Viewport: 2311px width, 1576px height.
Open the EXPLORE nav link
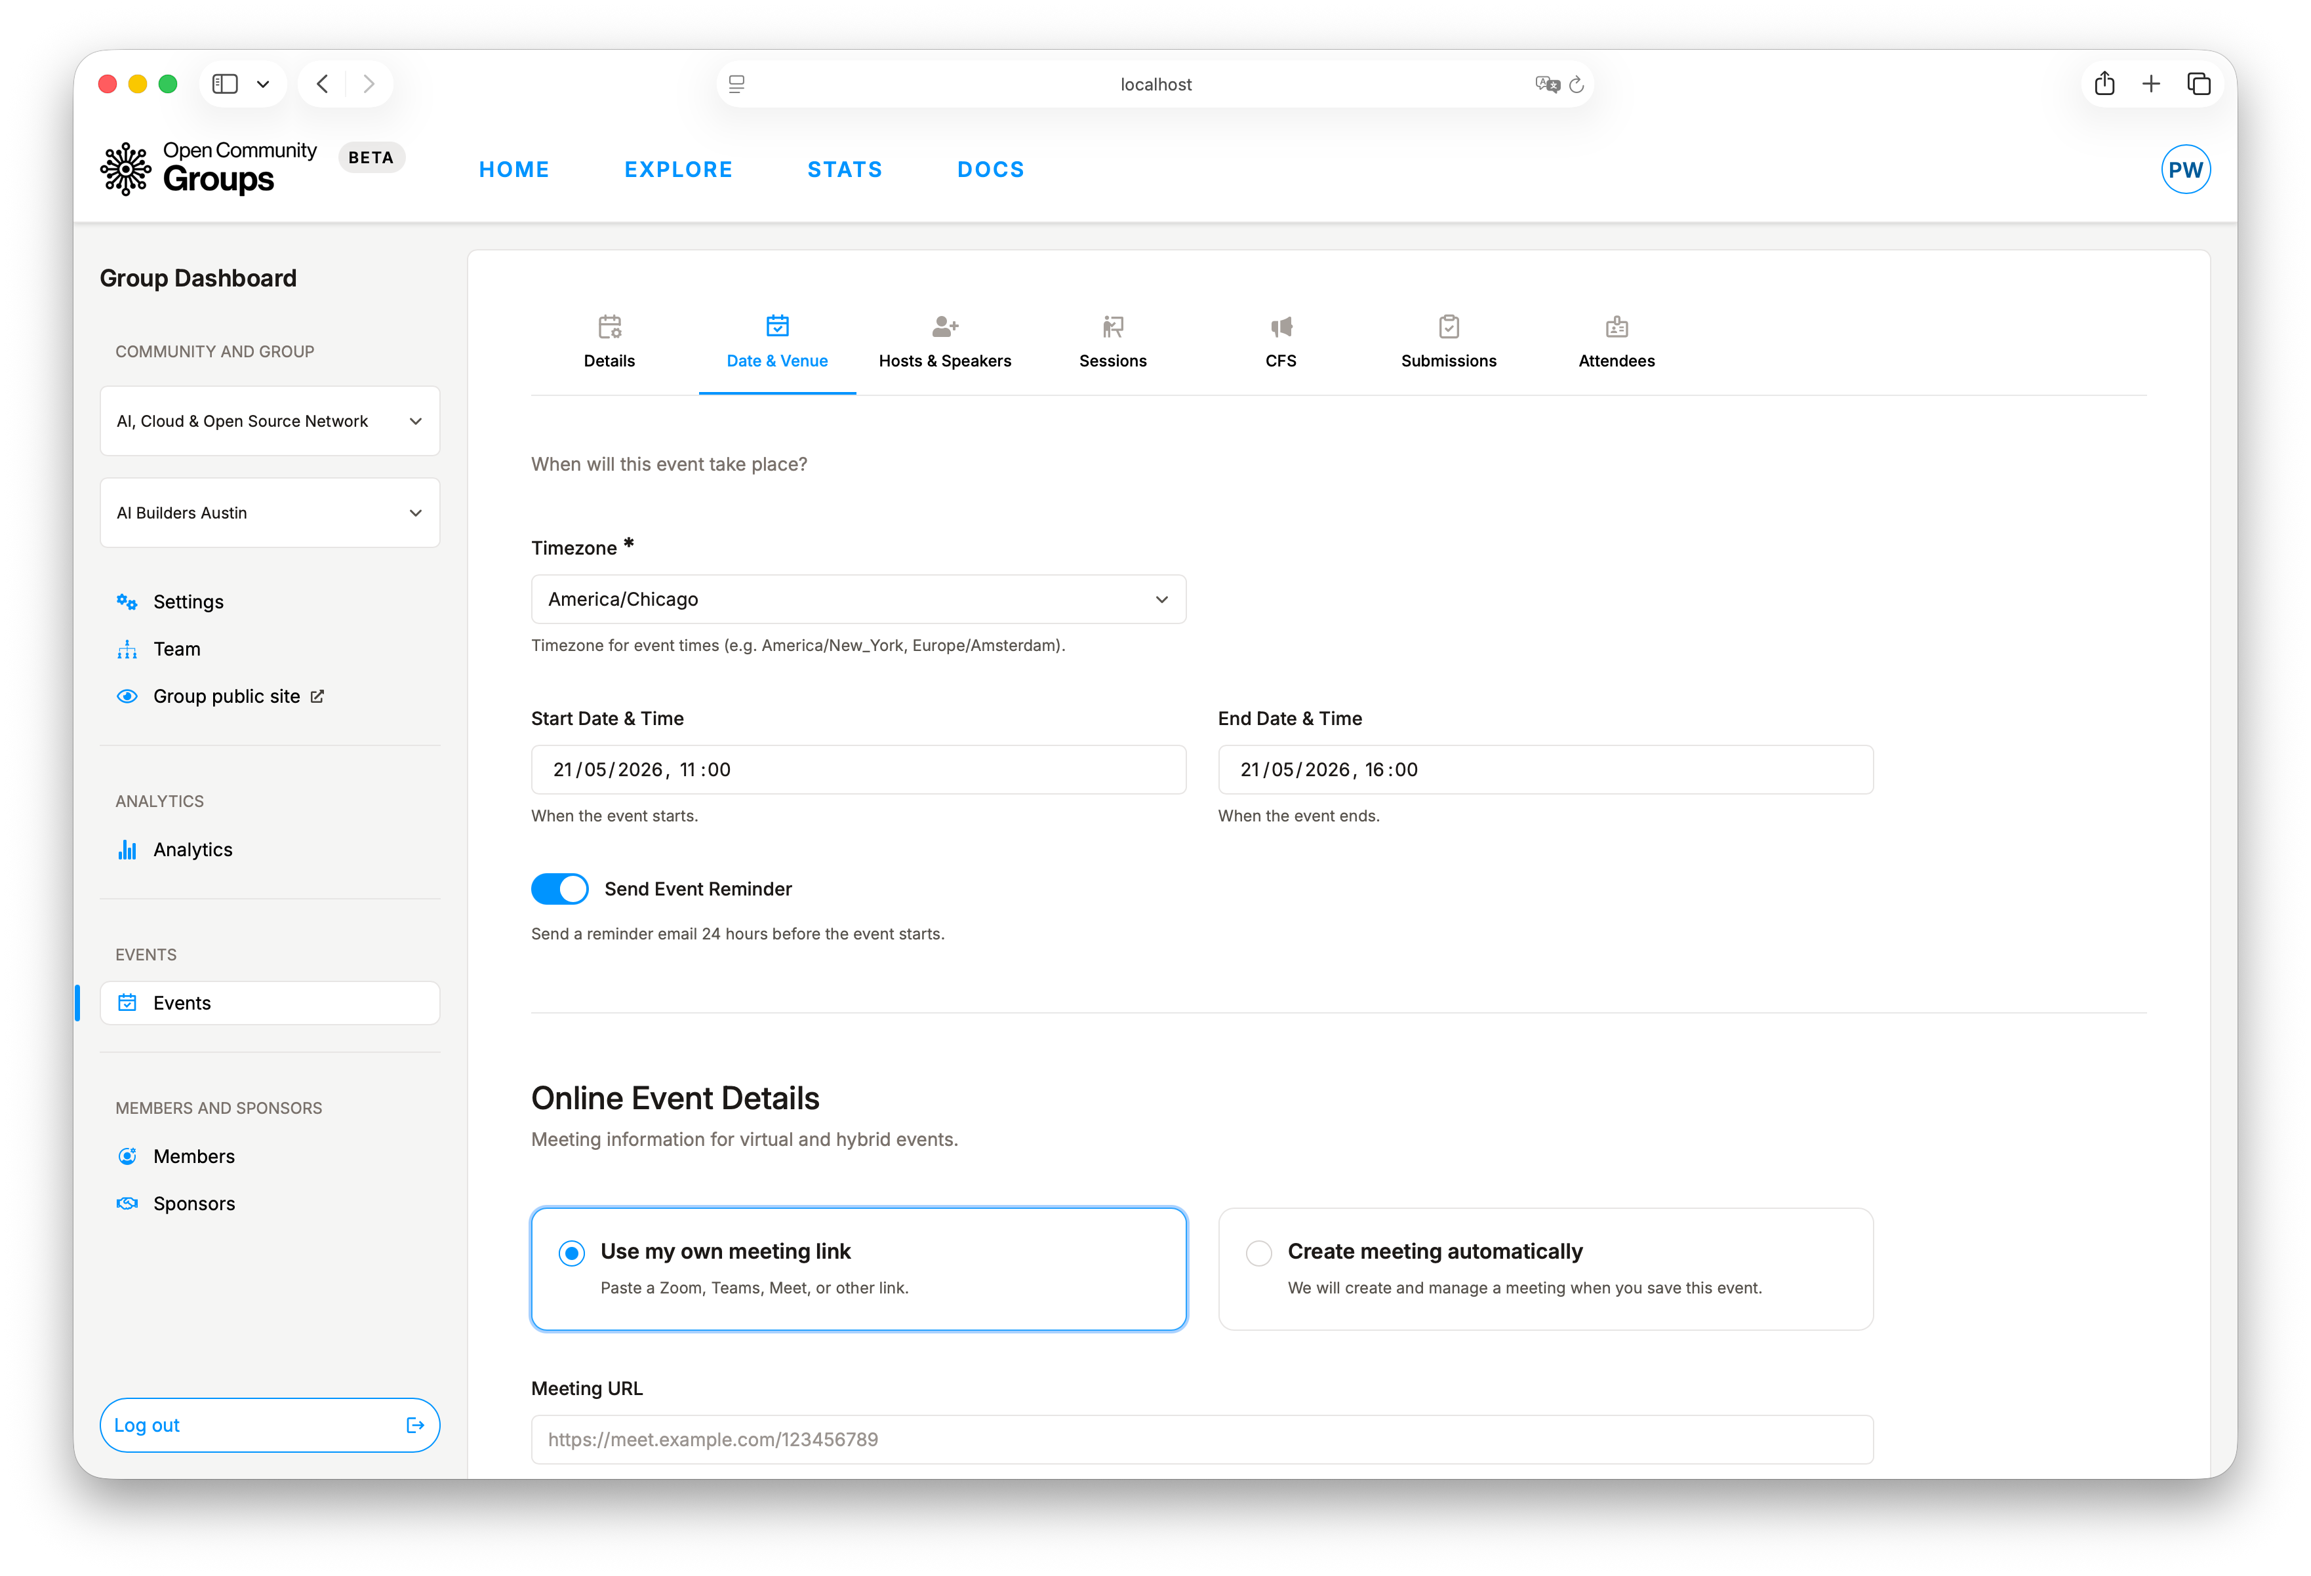678,169
